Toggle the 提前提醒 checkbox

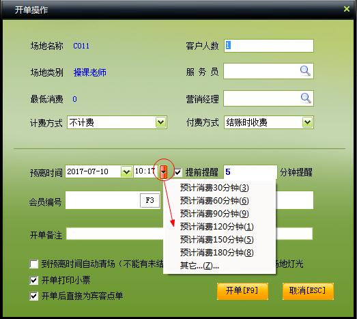pos(177,172)
